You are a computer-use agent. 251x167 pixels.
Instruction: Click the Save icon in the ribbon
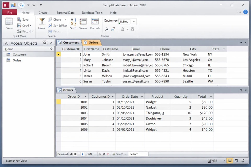(20, 20)
